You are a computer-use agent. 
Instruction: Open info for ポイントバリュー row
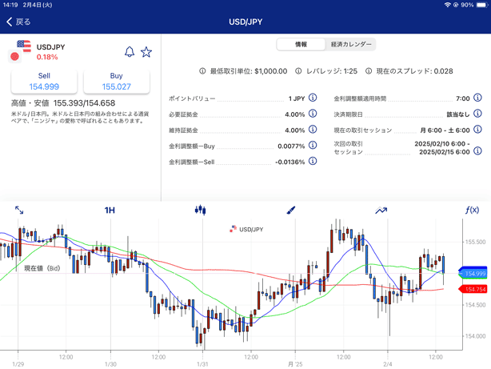point(313,98)
